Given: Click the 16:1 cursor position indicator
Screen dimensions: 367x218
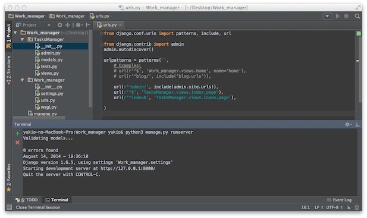Looking at the screenshot, I should click(306, 207).
